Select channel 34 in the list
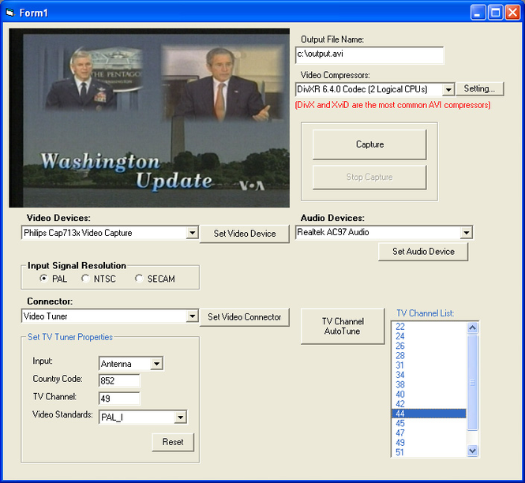Screen dimensions: 525x483 (x=429, y=375)
